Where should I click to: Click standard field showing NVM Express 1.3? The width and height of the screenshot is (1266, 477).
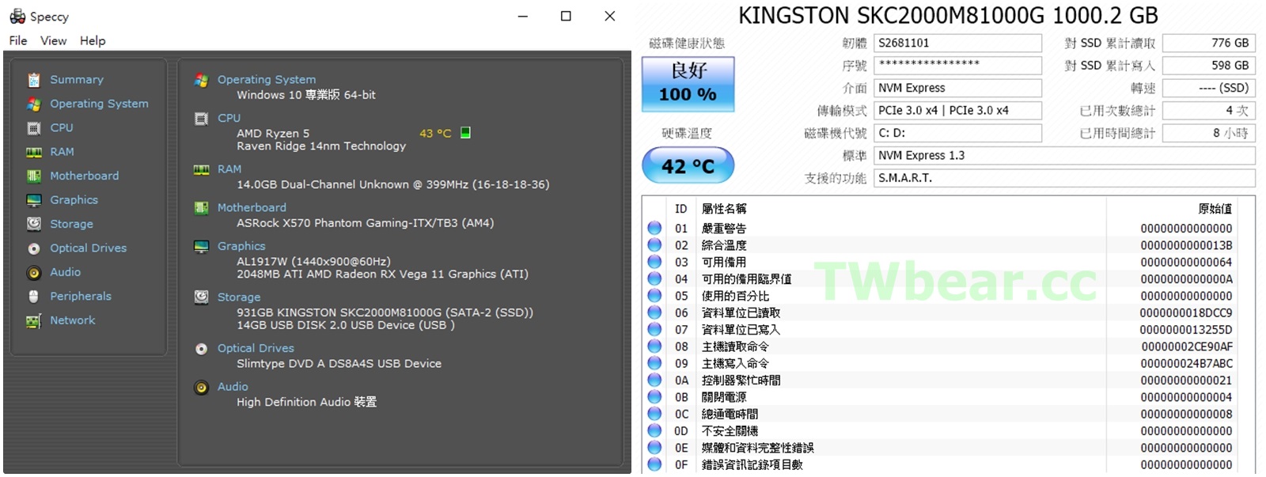1064,155
